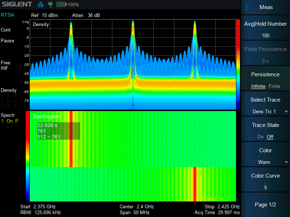Image resolution: width=290 pixels, height=217 pixels.
Task: Click the Spectrogram title in lower plot
Action: [46, 116]
